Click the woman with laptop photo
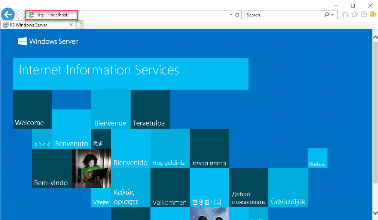Viewport: 378px width, 220px height. click(91, 168)
